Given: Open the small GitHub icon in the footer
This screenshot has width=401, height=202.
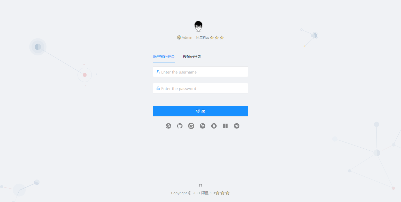Looking at the screenshot, I should pos(201,185).
